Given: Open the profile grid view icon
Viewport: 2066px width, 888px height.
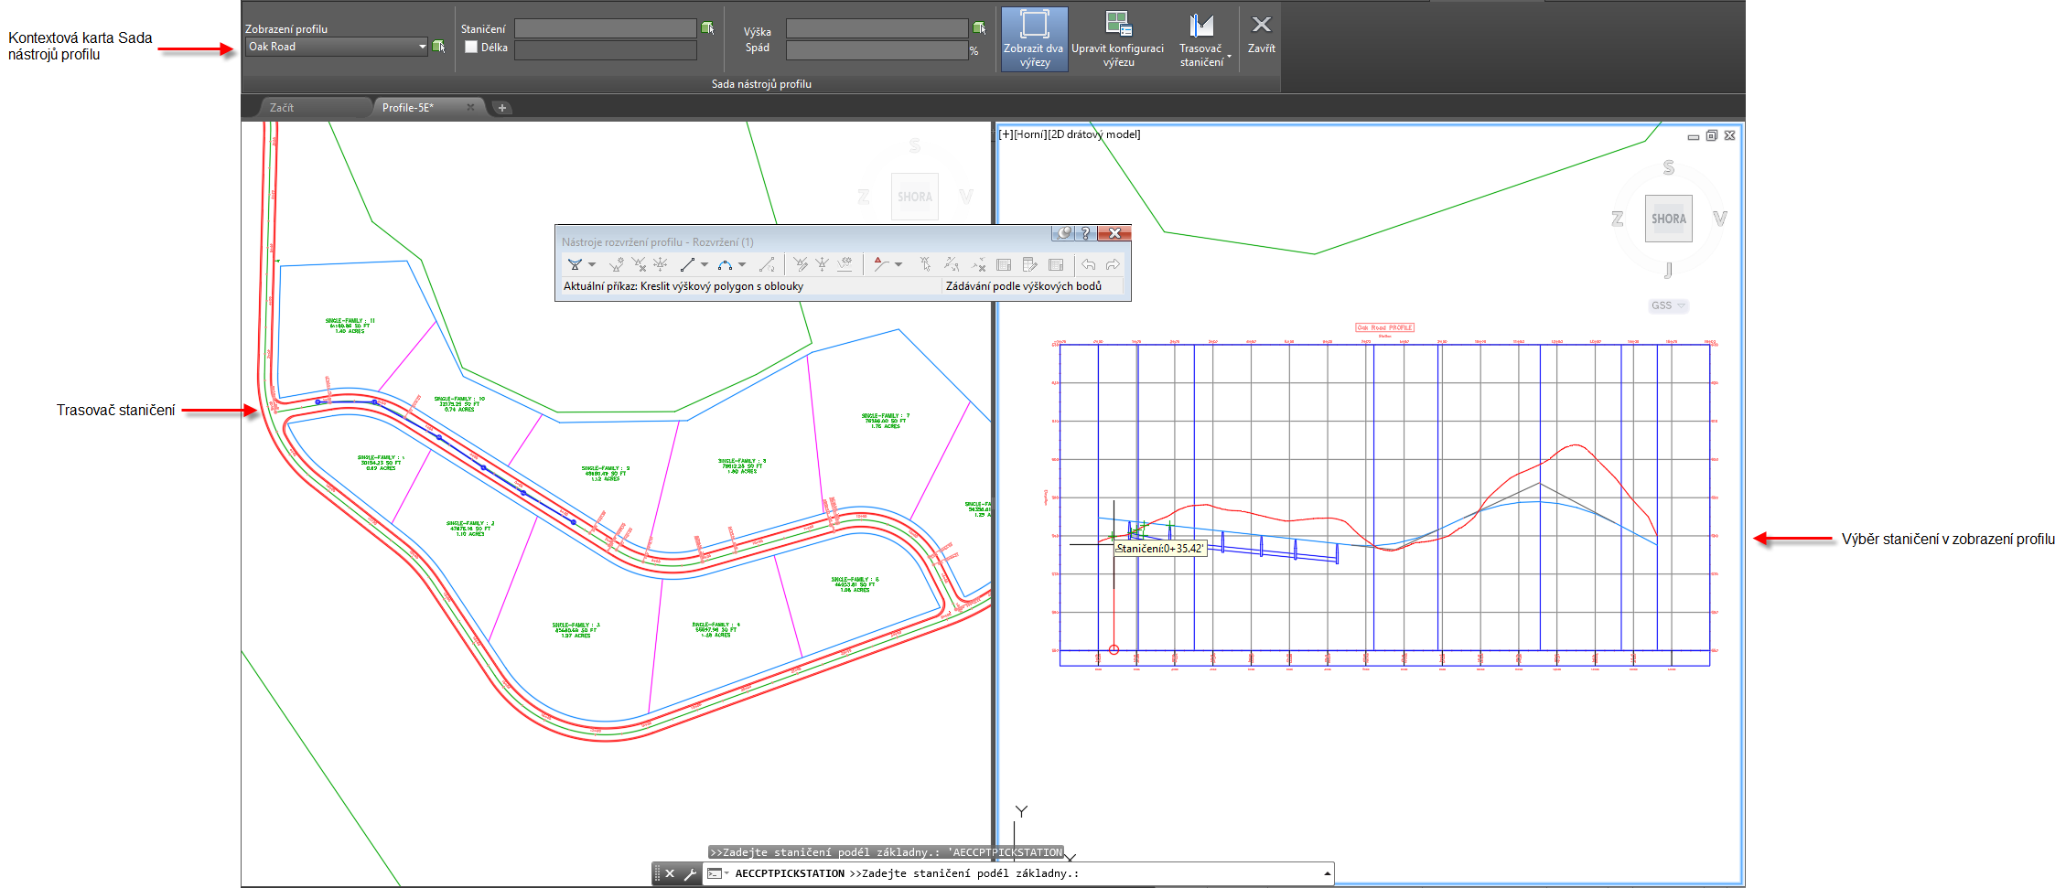Looking at the screenshot, I should 1029,264.
